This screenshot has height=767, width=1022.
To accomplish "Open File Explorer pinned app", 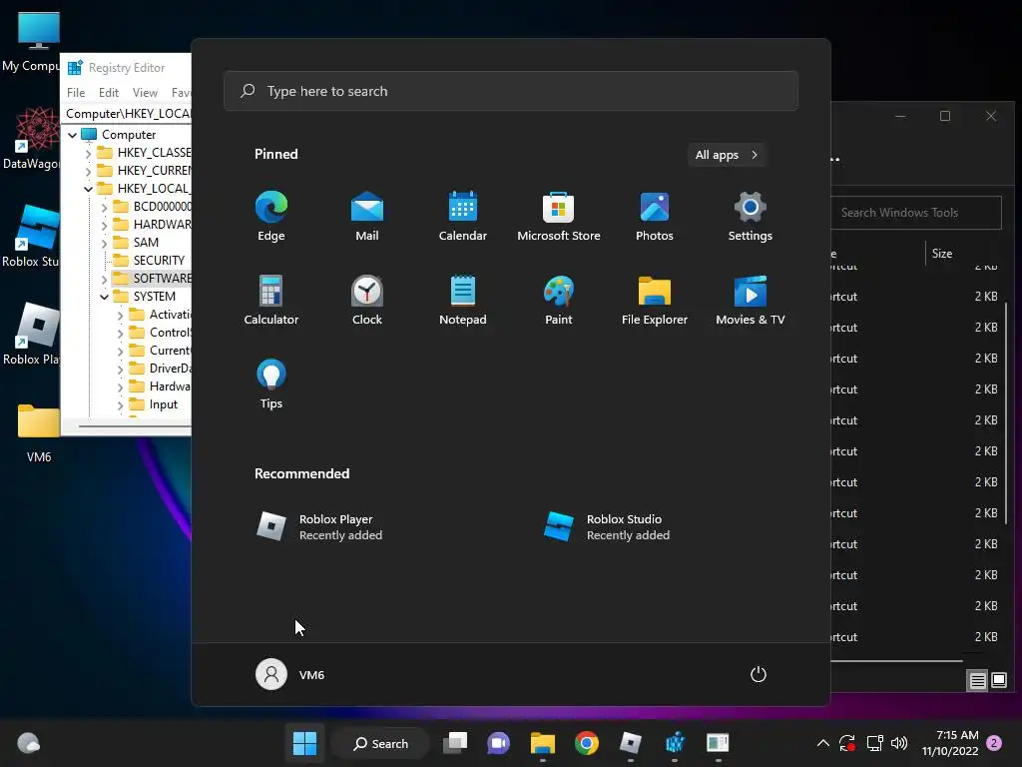I will pyautogui.click(x=655, y=300).
